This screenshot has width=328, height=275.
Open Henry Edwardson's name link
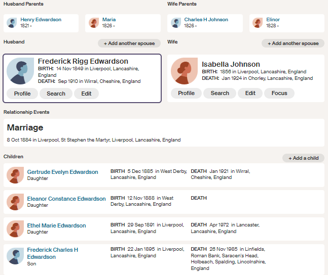tap(41, 20)
